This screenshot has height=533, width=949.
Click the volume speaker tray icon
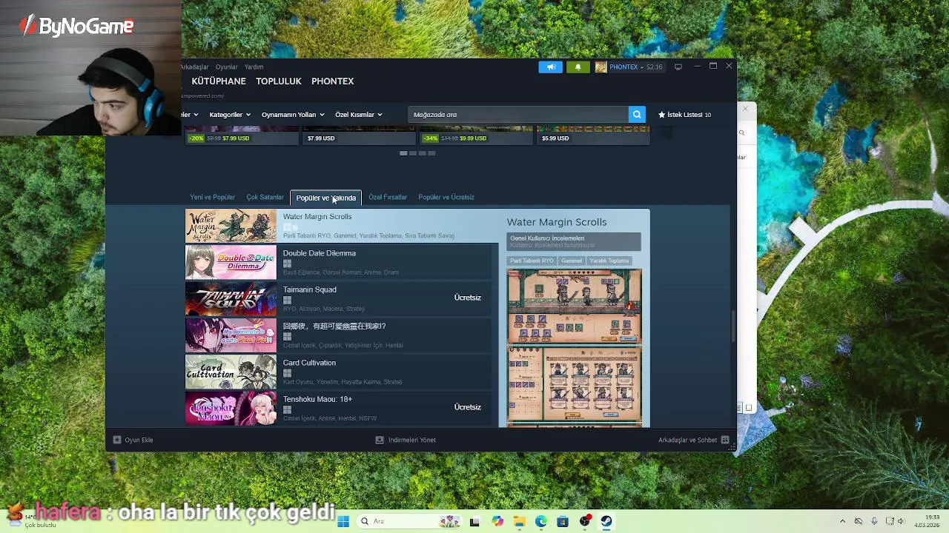902,521
